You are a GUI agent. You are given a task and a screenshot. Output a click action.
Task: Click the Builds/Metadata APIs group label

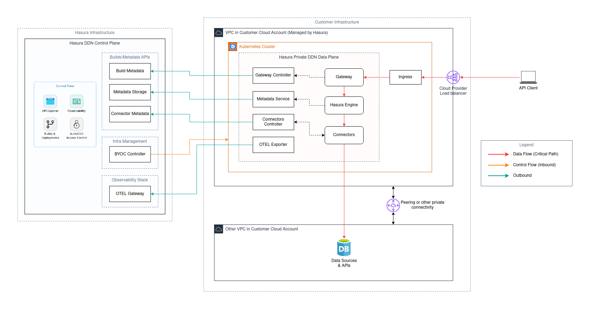(130, 57)
